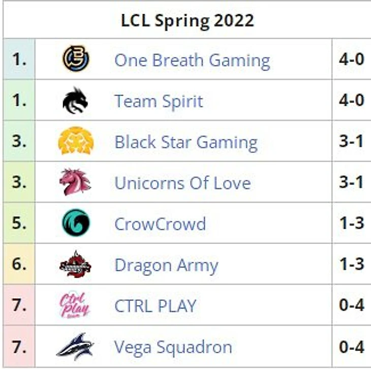Open the Vega Squadron team link
The image size is (371, 369).
[x=173, y=348]
